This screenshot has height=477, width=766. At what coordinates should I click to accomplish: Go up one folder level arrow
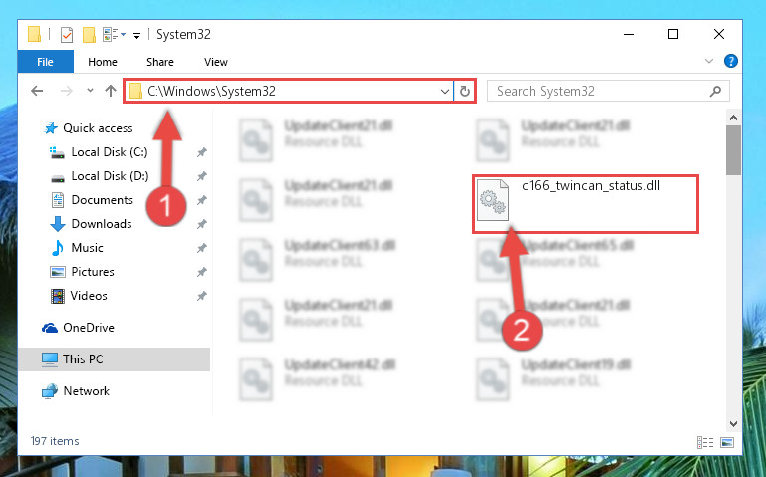click(111, 91)
